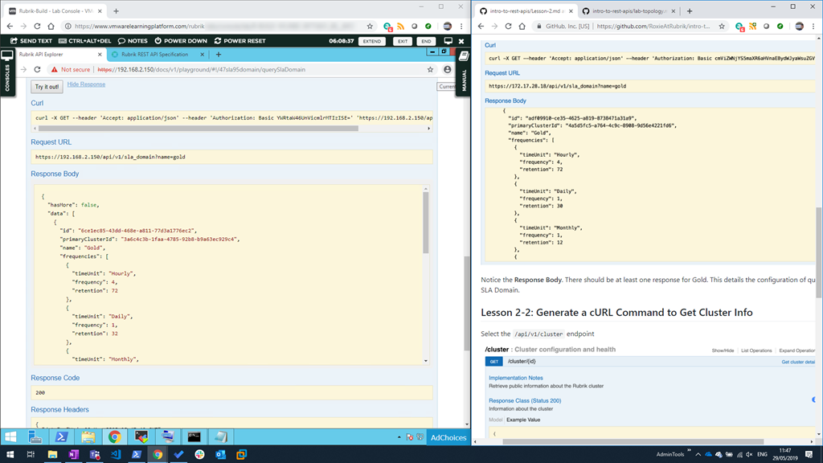
Task: Send CTRL+ALT+DEL to the lab VM
Action: click(x=84, y=41)
